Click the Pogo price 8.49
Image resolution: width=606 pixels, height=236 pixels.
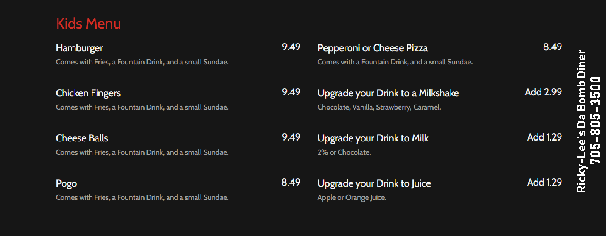click(x=291, y=182)
